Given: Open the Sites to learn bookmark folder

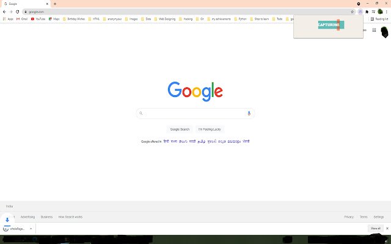Looking at the screenshot, I should [259, 19].
